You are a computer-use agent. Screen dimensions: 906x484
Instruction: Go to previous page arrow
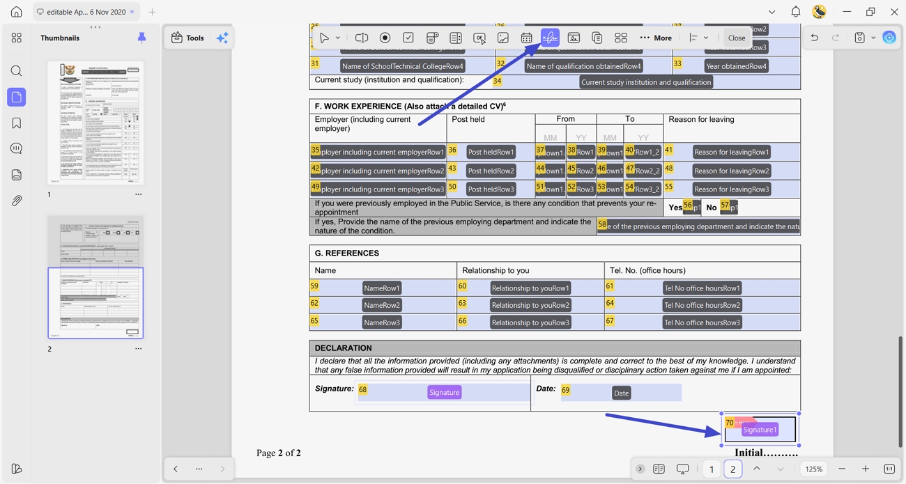[757, 469]
